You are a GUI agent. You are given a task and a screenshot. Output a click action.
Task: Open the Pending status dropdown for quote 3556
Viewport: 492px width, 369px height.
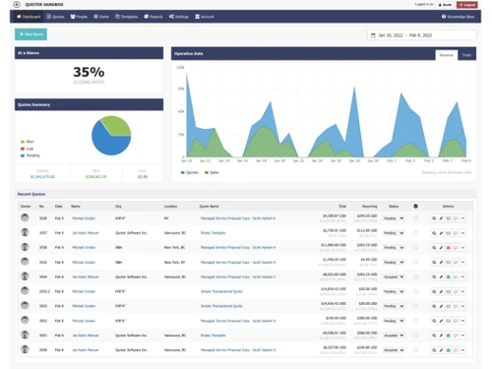pyautogui.click(x=394, y=248)
